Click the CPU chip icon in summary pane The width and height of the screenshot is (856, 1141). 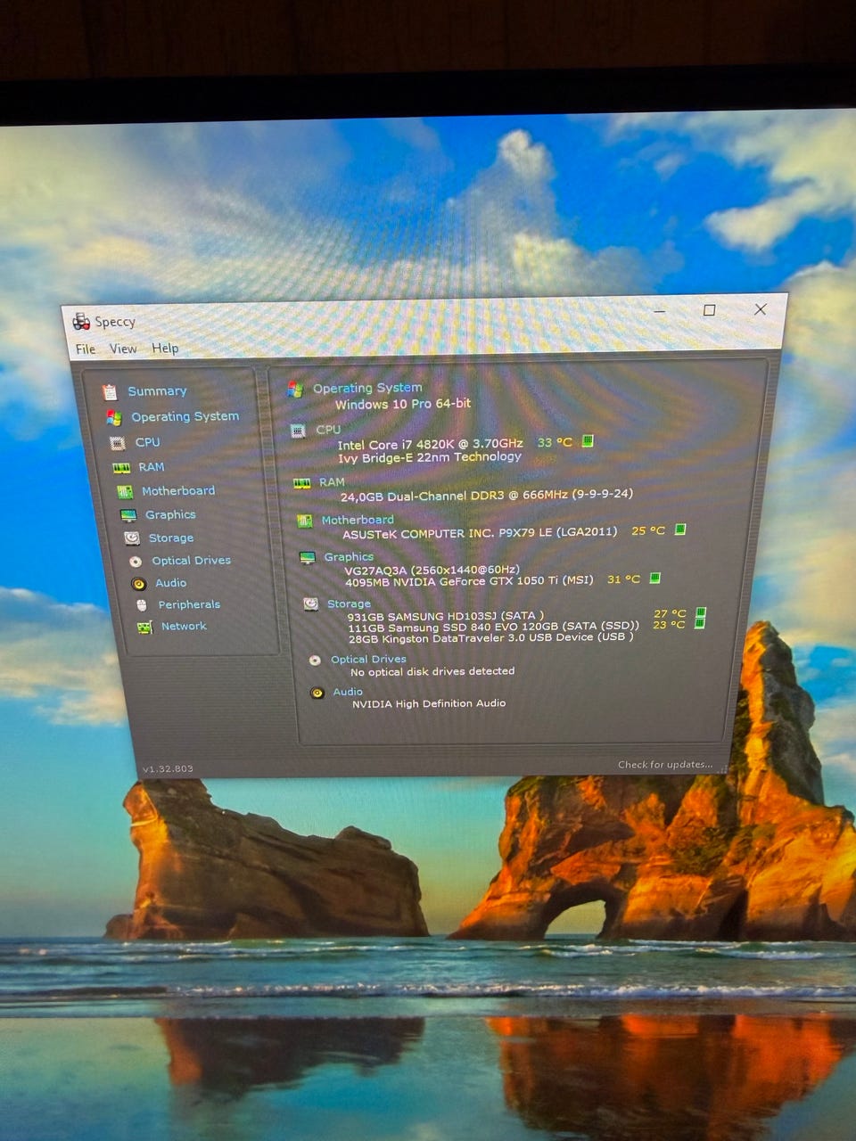coord(299,431)
